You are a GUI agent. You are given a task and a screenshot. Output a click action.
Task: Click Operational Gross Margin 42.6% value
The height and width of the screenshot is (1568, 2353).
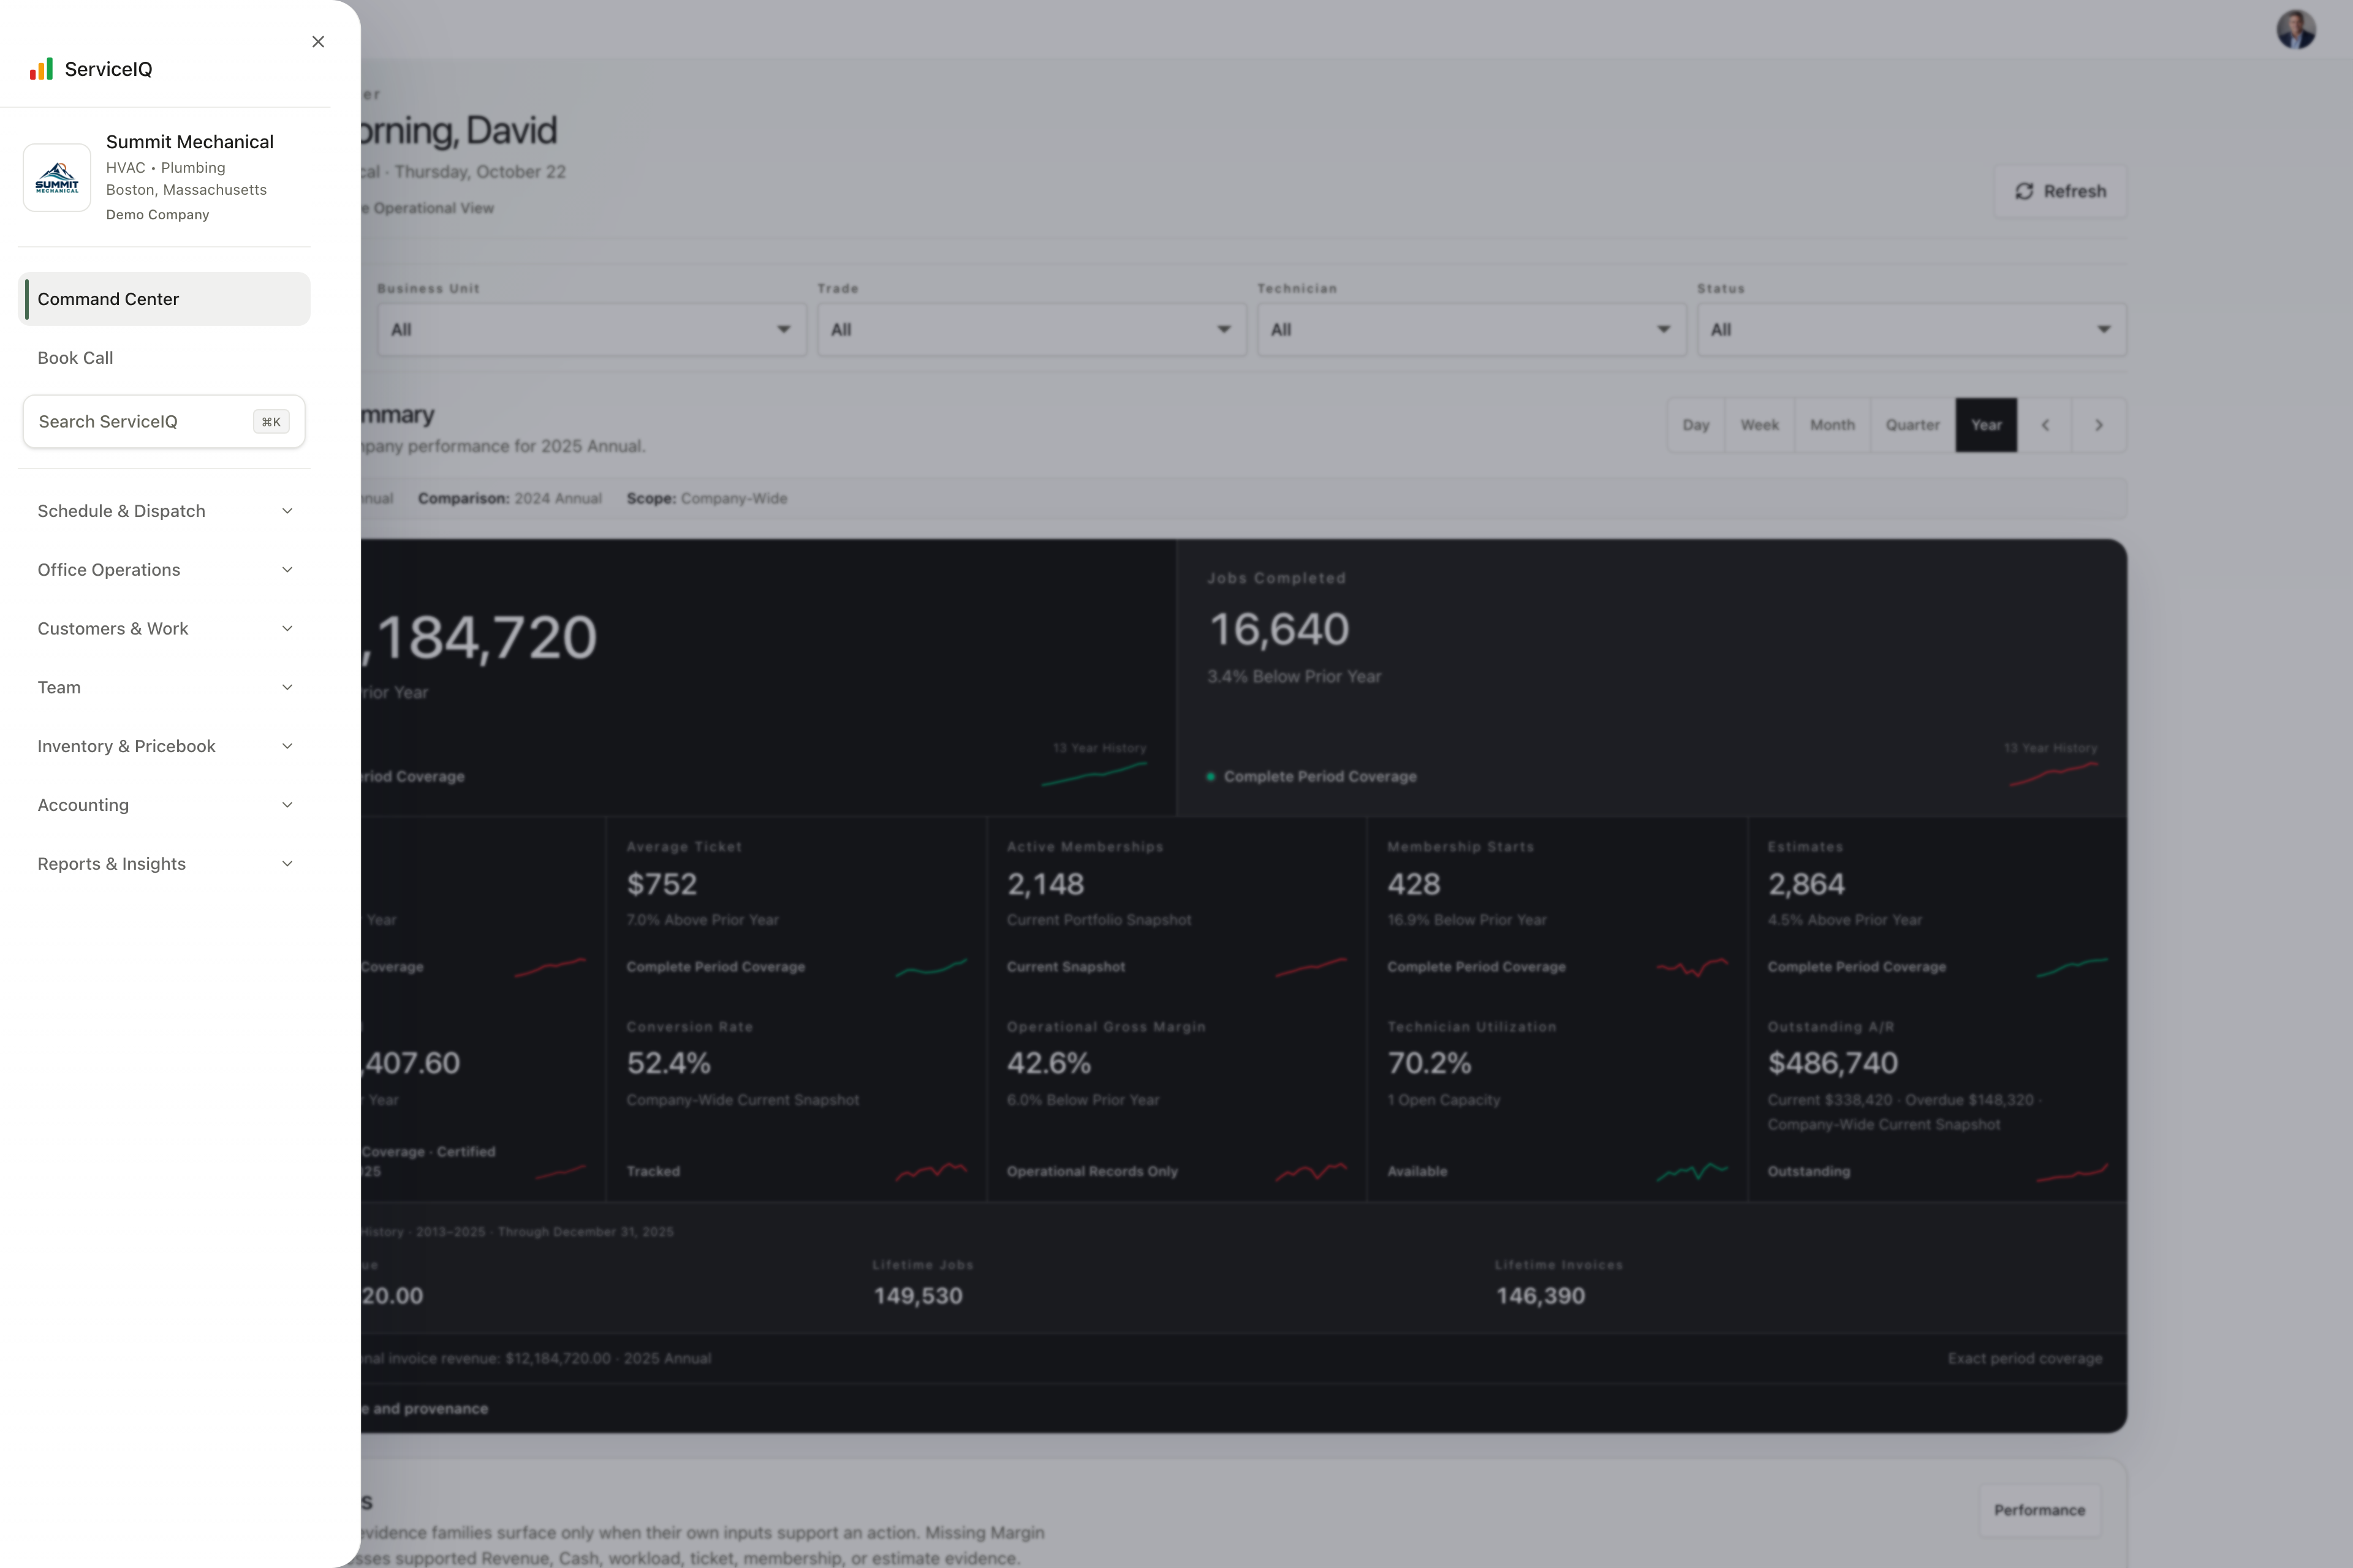point(1048,1063)
